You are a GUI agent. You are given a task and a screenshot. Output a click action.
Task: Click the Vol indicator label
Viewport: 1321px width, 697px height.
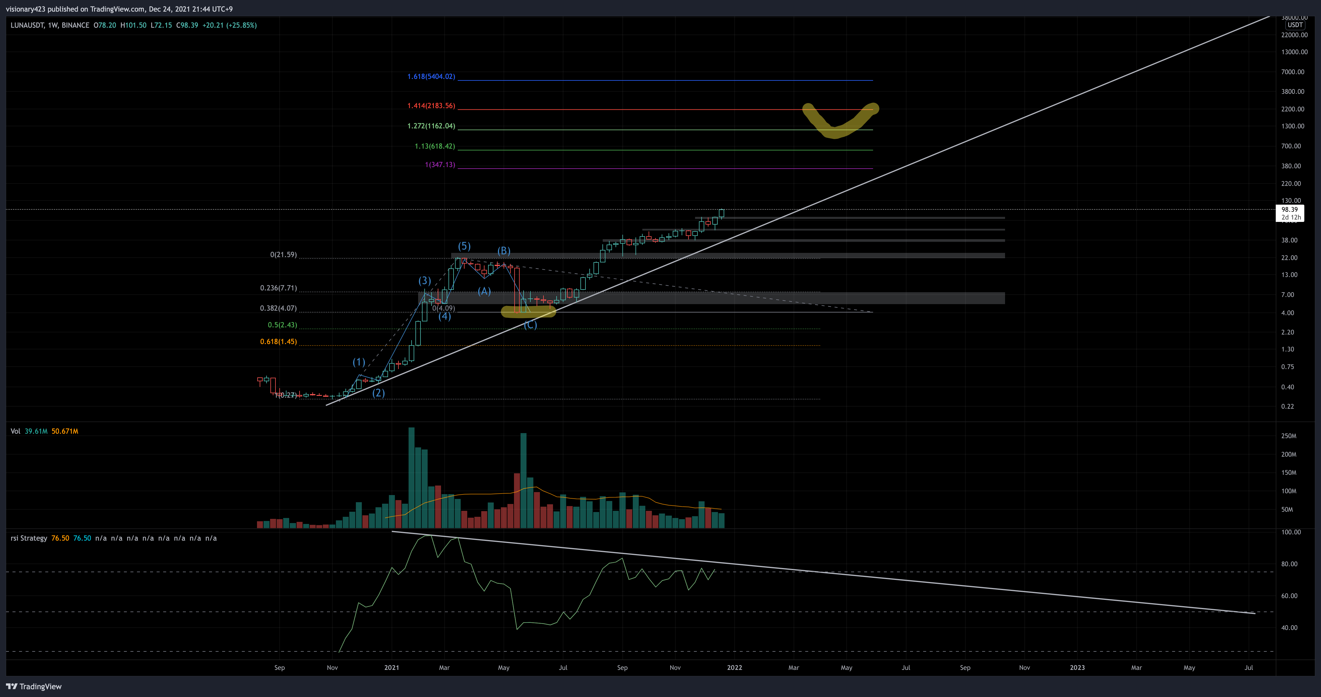(15, 431)
